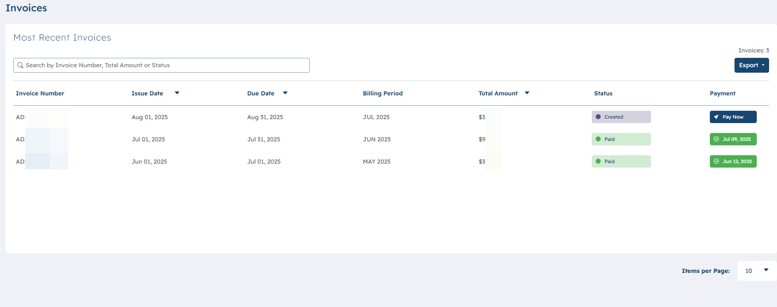Click the Invoices: 3 count label
Viewport: 777px width, 307px height.
pyautogui.click(x=754, y=50)
